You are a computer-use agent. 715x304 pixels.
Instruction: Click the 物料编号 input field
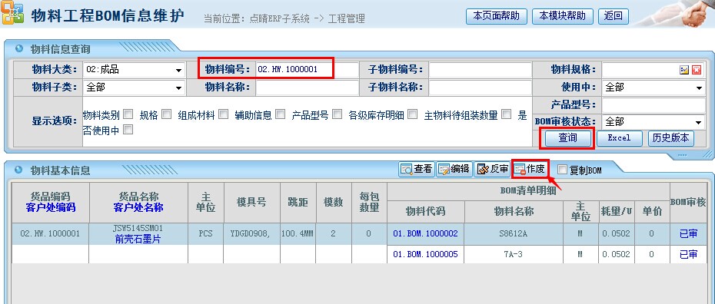[x=307, y=70]
